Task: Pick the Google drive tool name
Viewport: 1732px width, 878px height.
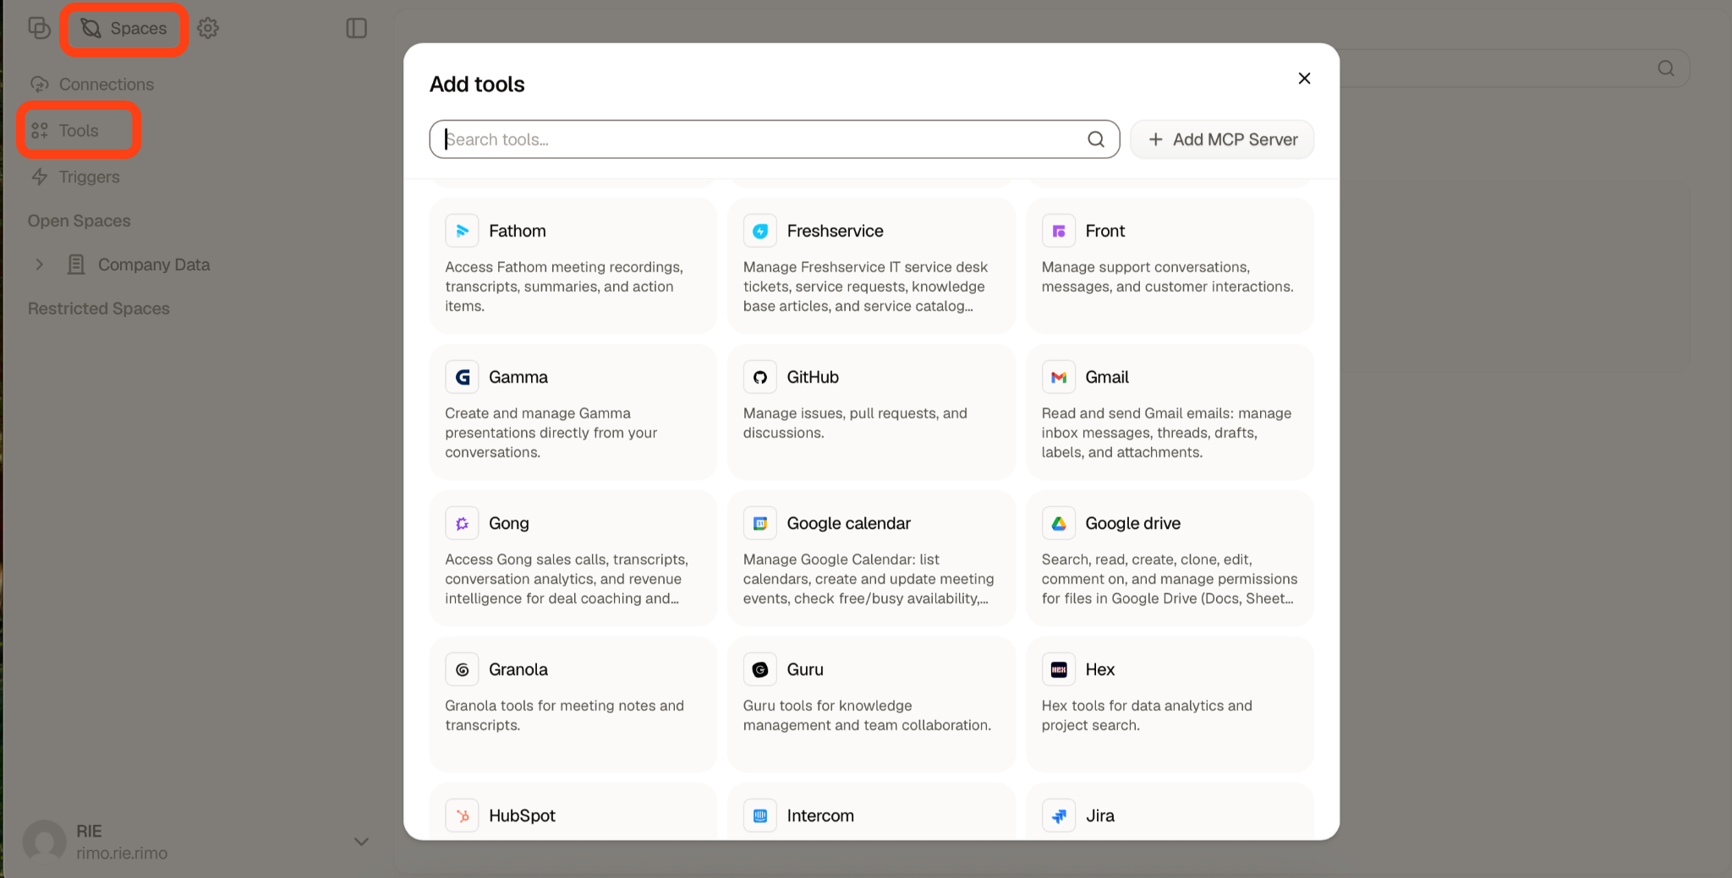Action: click(x=1133, y=523)
